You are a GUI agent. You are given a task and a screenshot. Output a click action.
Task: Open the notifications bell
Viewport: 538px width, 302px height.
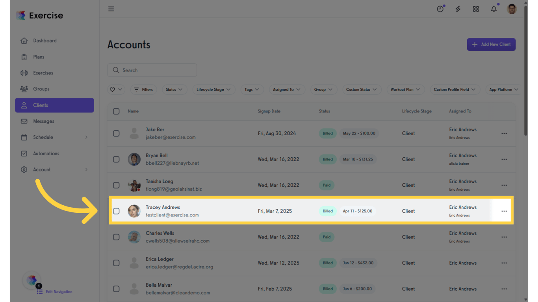pyautogui.click(x=493, y=9)
